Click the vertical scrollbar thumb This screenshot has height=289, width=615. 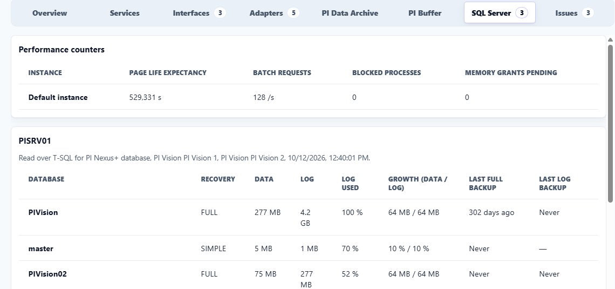click(610, 124)
